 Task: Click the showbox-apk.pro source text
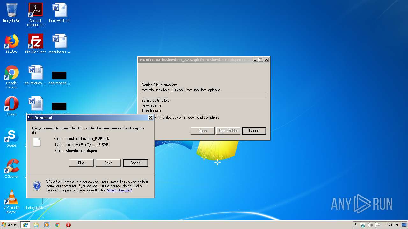tap(81, 151)
